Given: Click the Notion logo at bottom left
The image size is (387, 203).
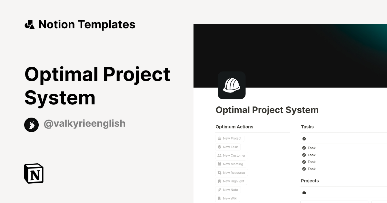Looking at the screenshot, I should tap(33, 173).
